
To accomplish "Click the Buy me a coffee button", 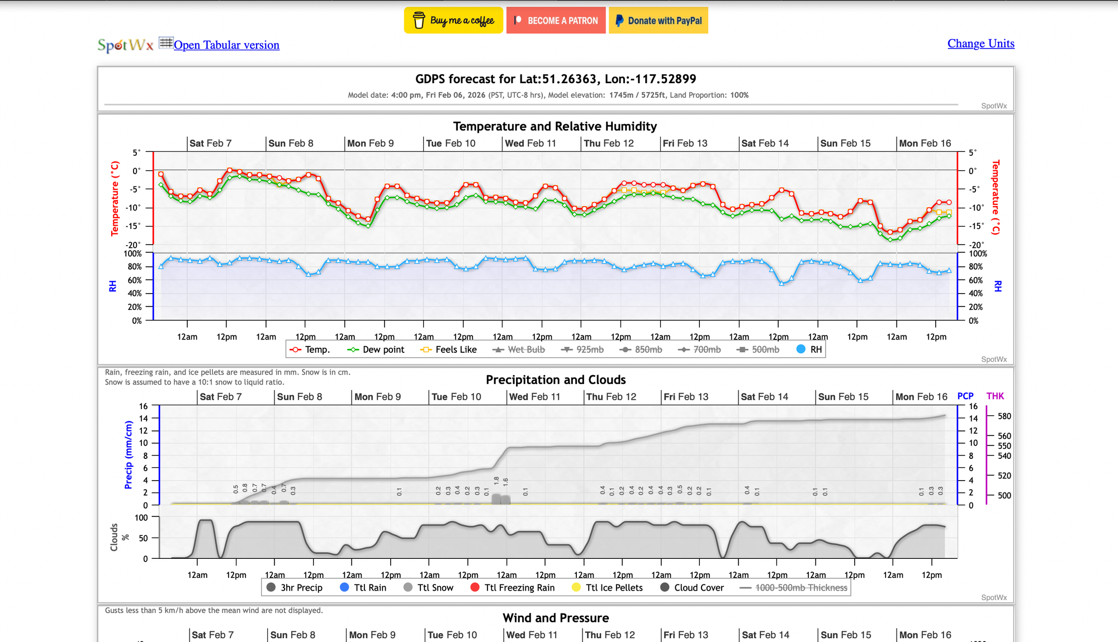I will [x=453, y=21].
